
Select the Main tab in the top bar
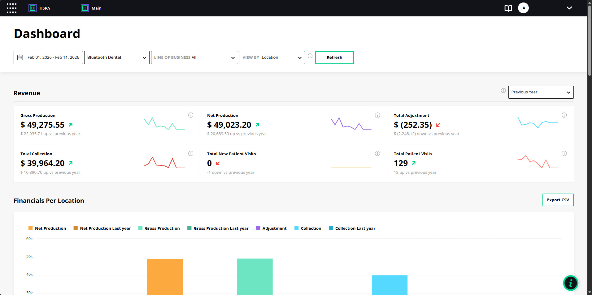pyautogui.click(x=91, y=8)
